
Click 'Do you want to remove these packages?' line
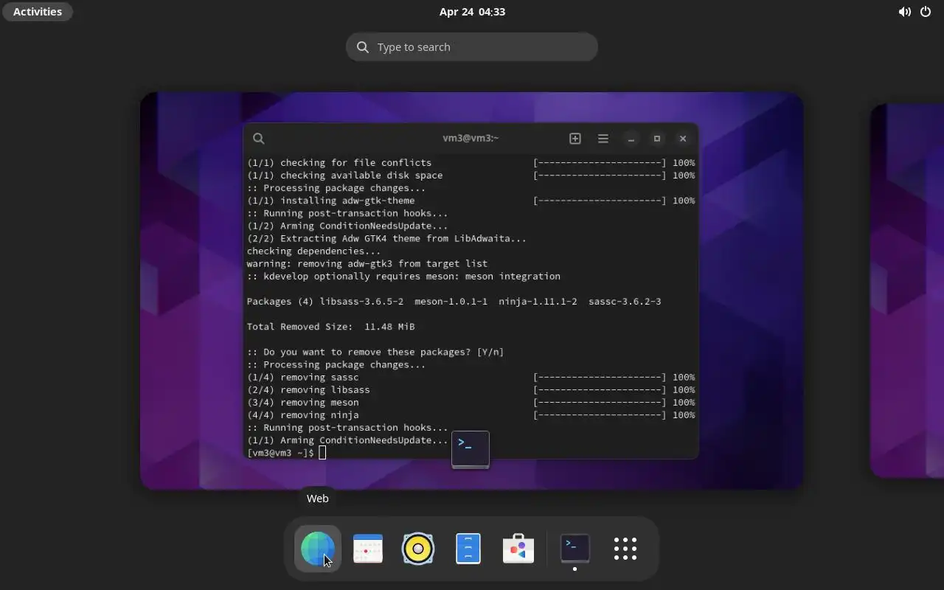(375, 352)
